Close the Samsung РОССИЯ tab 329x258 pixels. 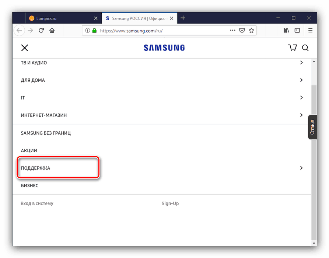[x=172, y=18]
